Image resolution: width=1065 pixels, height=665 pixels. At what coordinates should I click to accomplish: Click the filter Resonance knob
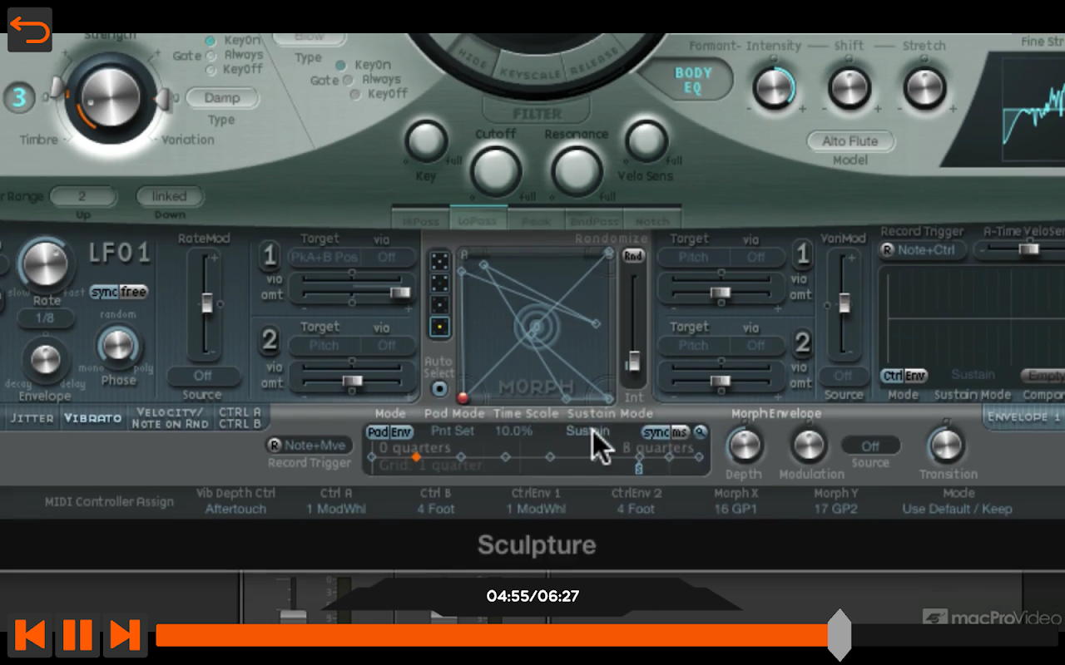click(x=577, y=170)
